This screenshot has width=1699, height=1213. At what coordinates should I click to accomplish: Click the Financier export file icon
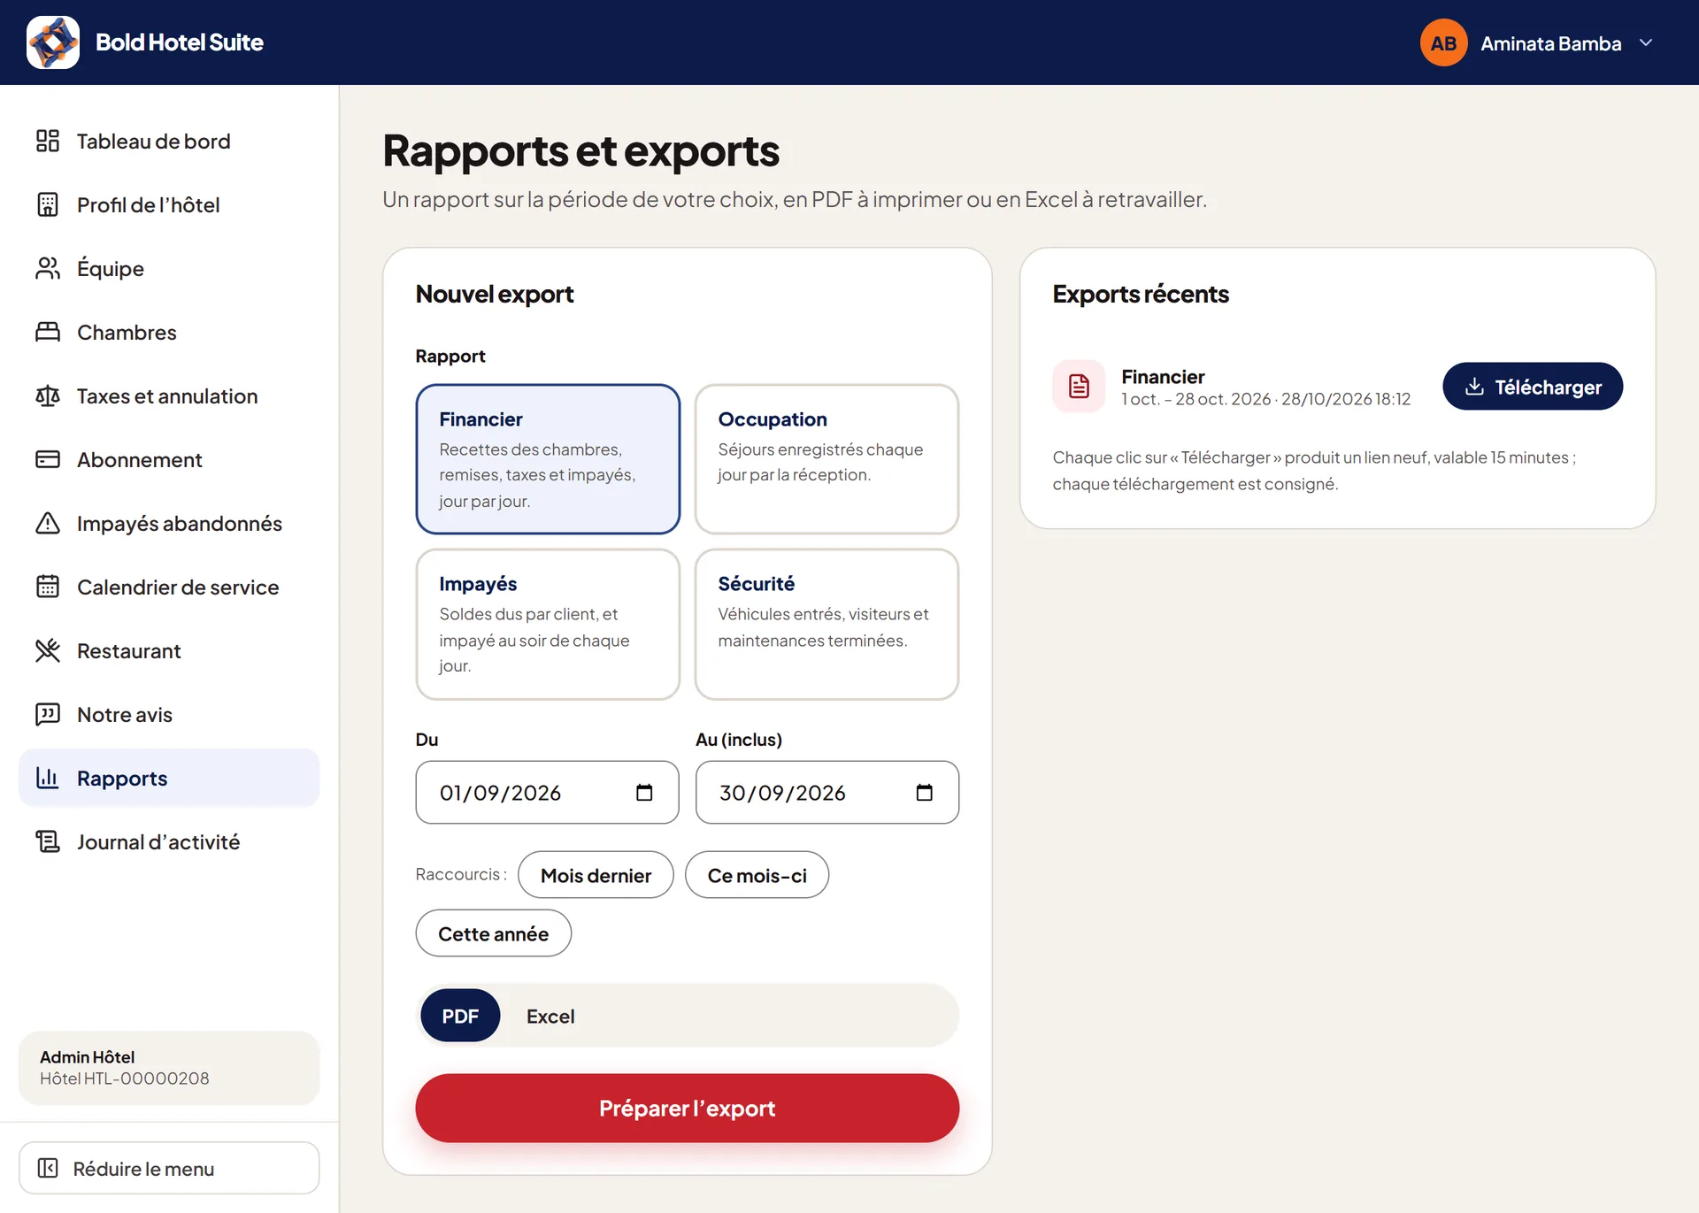pyautogui.click(x=1079, y=386)
